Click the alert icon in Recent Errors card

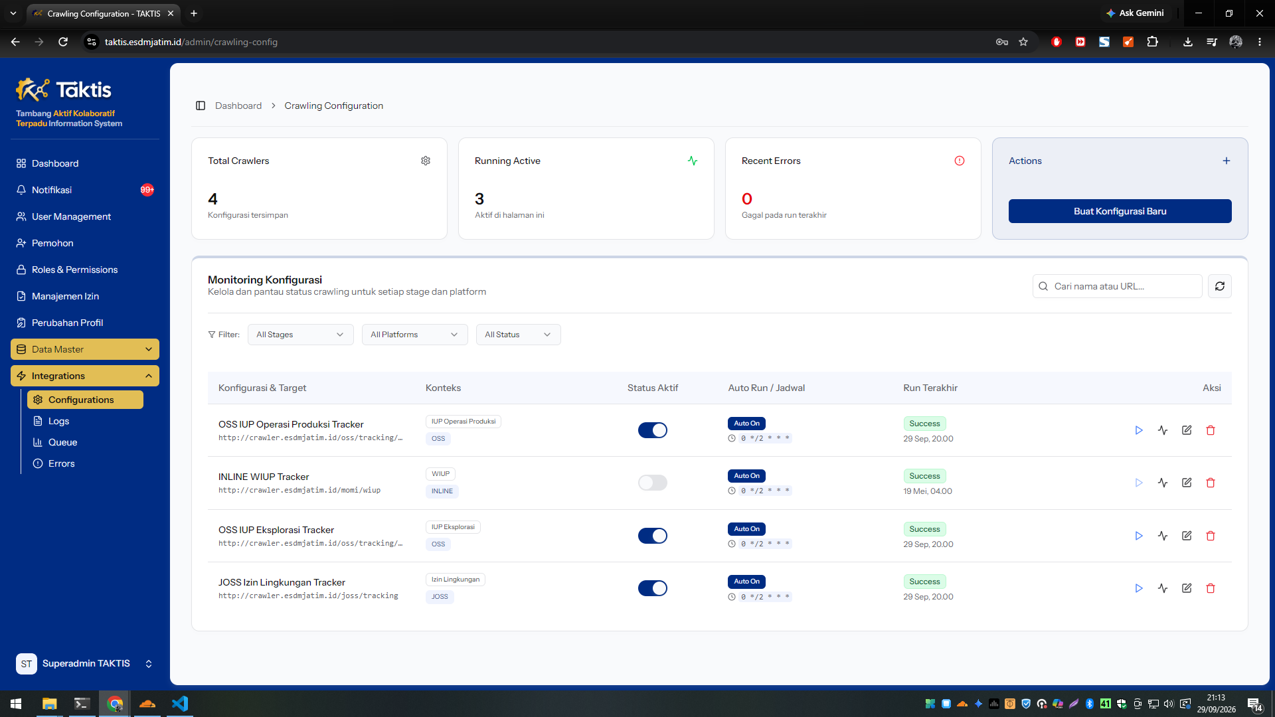(960, 161)
